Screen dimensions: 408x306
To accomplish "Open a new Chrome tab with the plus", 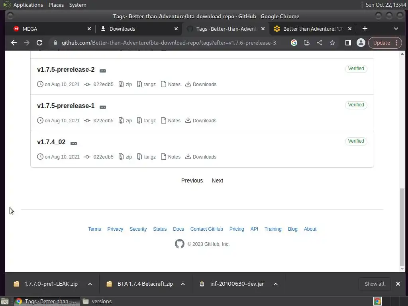I will 365,29.
